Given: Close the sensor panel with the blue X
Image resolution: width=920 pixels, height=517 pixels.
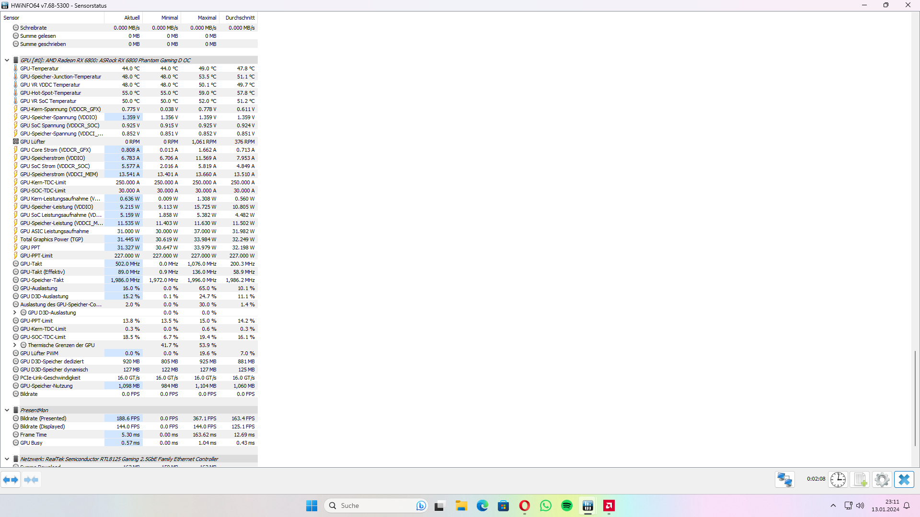Looking at the screenshot, I should (x=904, y=479).
